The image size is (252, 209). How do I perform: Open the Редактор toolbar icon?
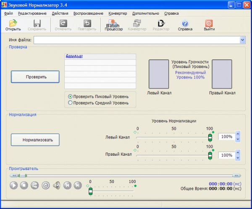pos(161,25)
